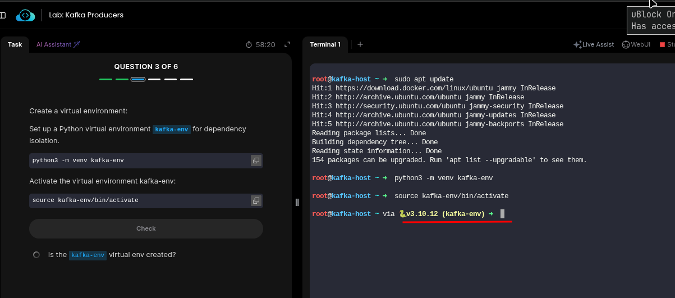
Task: Go to question 2 progress segment
Action: tap(122, 80)
